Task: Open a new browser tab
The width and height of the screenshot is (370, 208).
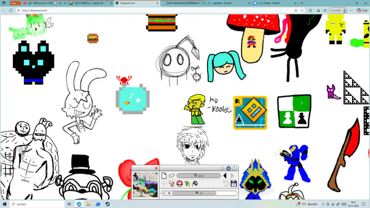Action: 302,3
